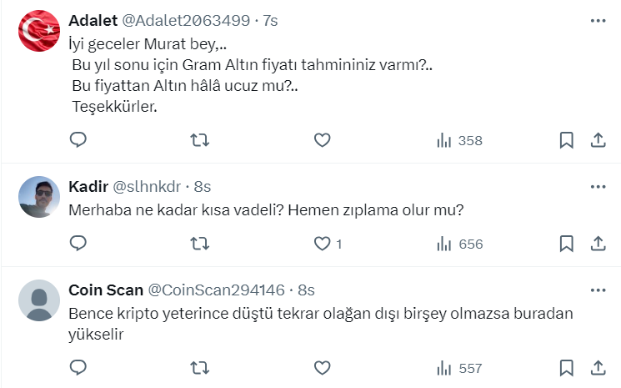Retweet Kadir's tweet
The width and height of the screenshot is (621, 388).
tap(201, 244)
